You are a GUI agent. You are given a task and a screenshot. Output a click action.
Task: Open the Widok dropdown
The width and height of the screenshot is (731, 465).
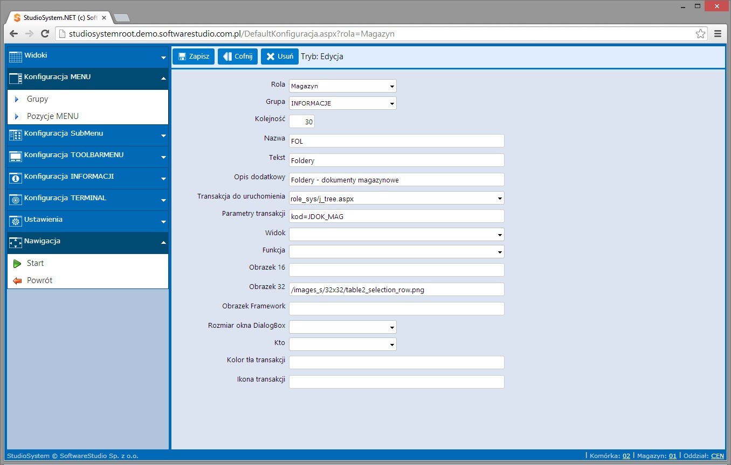pyautogui.click(x=397, y=234)
